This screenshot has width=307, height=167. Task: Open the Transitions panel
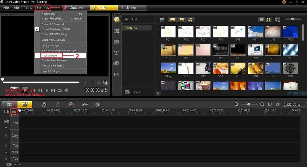pos(117,41)
